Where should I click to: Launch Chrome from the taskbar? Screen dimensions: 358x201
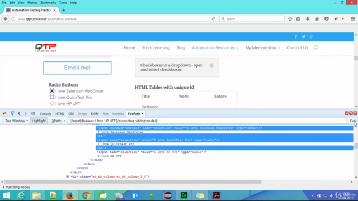(x=86, y=195)
